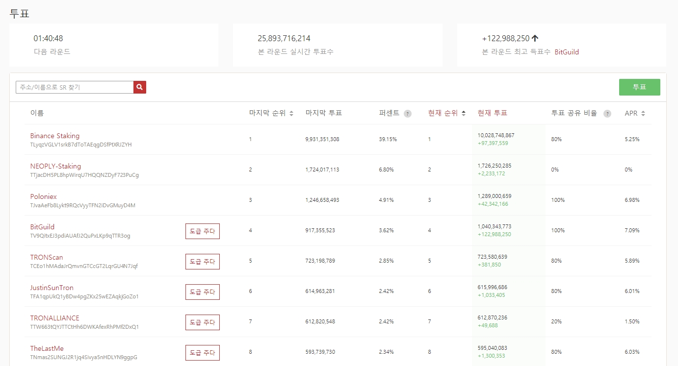Click current vote 1,289,000,659
Viewport: 678px width, 366px height.
(x=495, y=196)
